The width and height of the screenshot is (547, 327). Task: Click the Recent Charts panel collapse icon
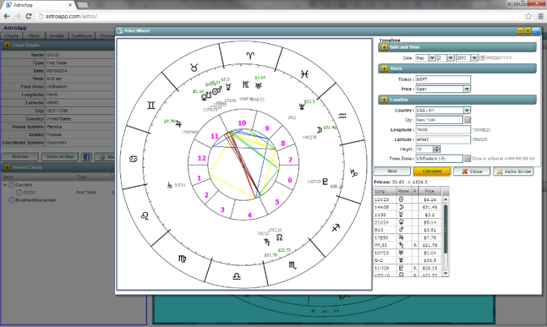[7, 167]
